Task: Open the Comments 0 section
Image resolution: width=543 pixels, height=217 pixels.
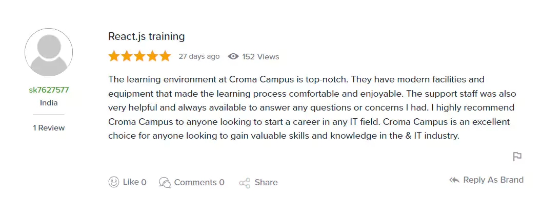Action: point(199,182)
